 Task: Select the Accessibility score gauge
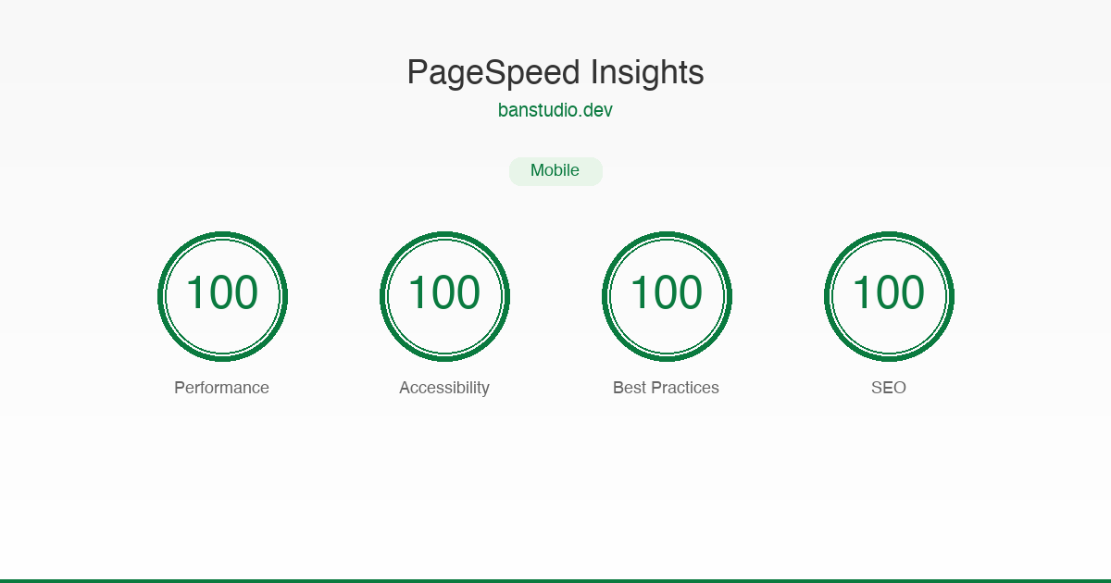coord(444,296)
